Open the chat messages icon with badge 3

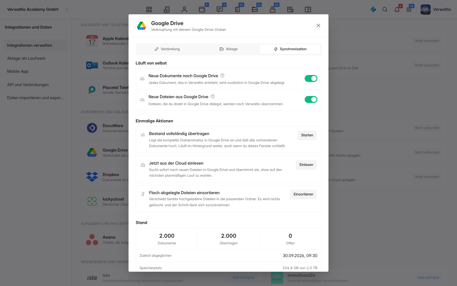(220, 10)
